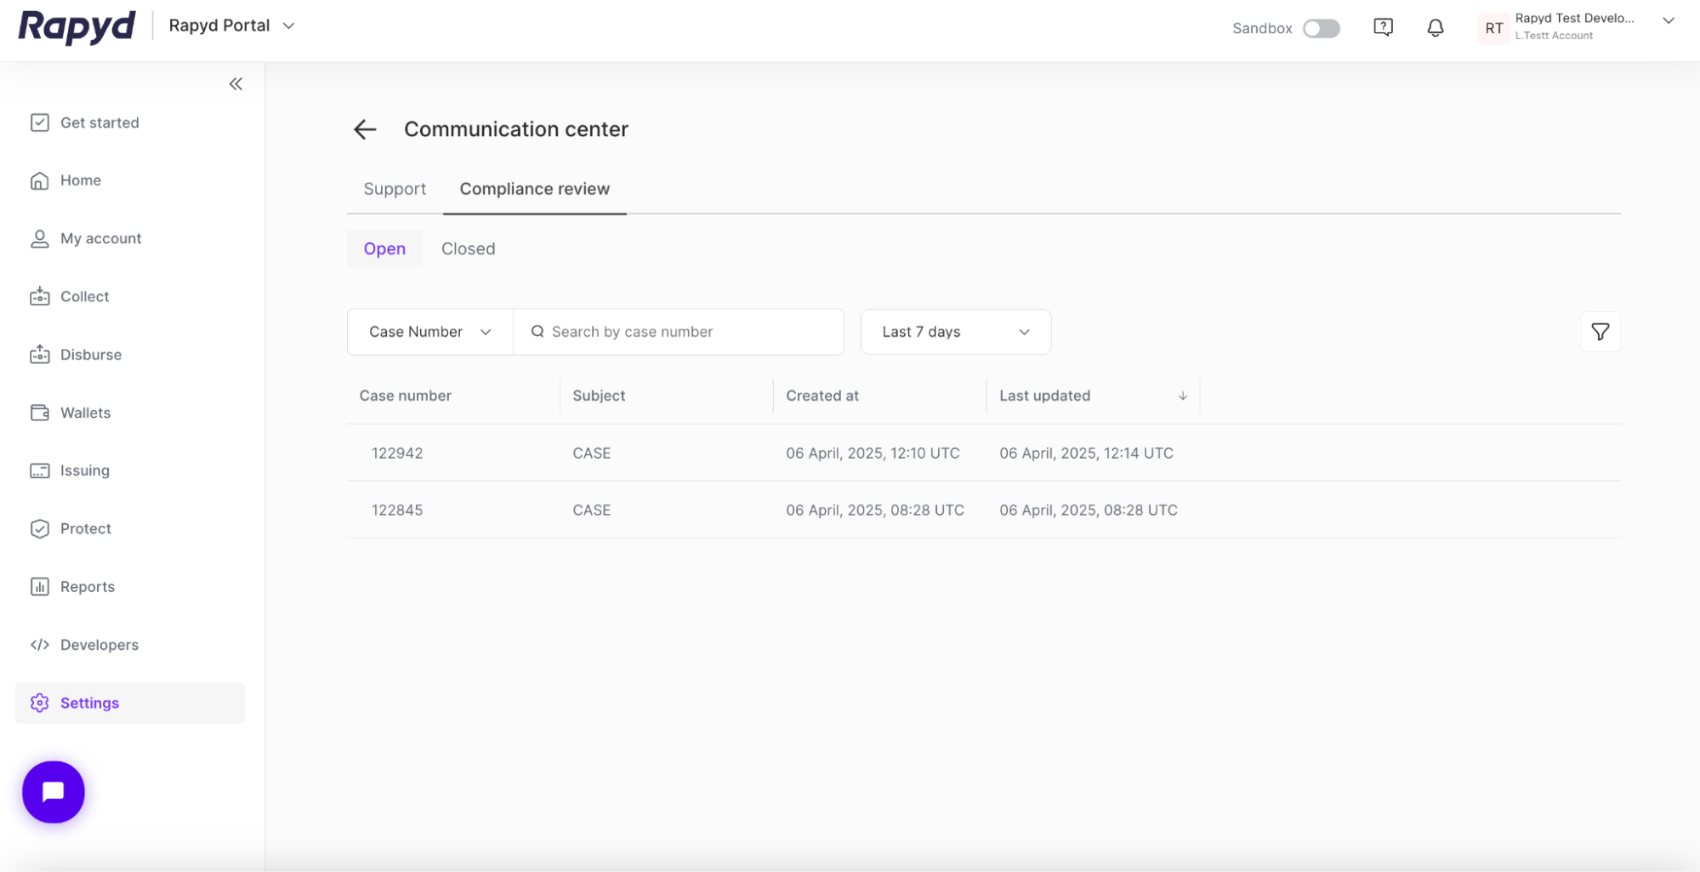Click the help question mark icon
The width and height of the screenshot is (1700, 872).
tap(1383, 27)
